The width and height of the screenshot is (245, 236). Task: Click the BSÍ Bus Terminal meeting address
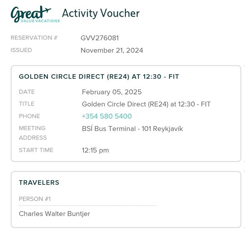click(132, 129)
